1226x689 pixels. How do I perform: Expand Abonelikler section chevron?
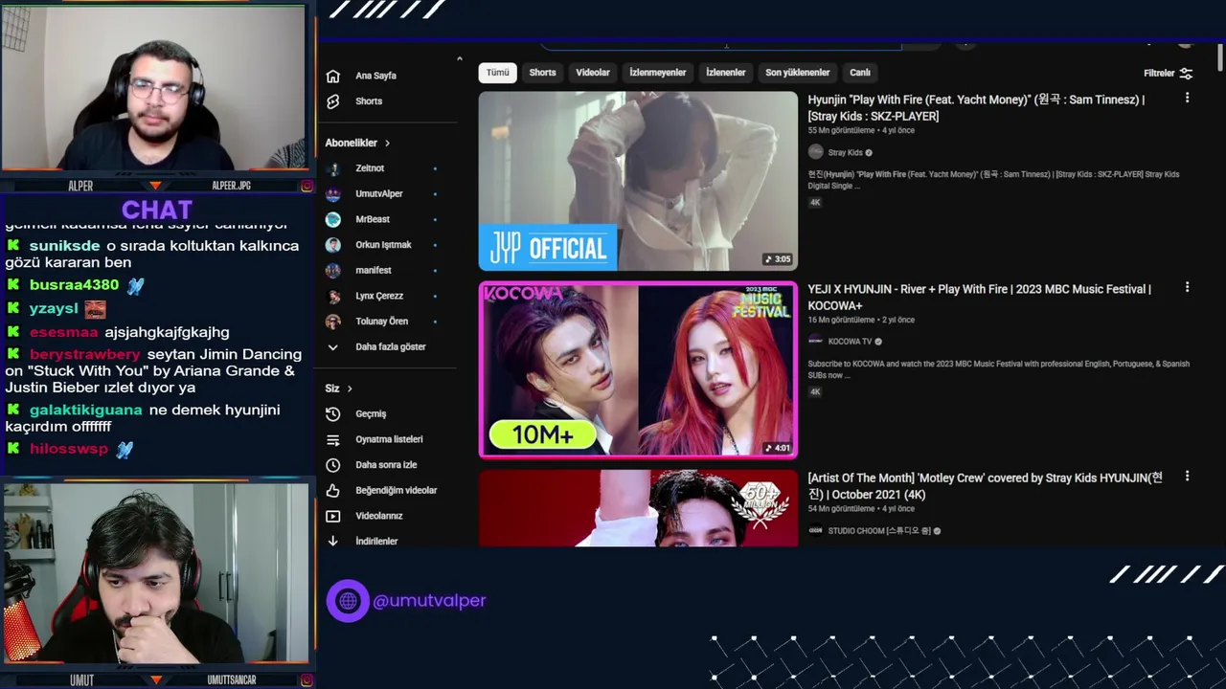click(387, 144)
